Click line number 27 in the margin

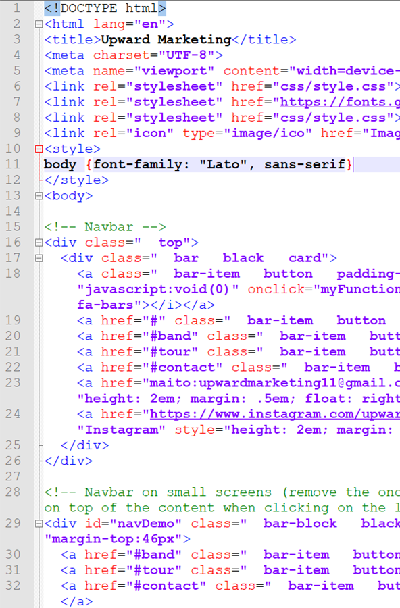tap(12, 476)
